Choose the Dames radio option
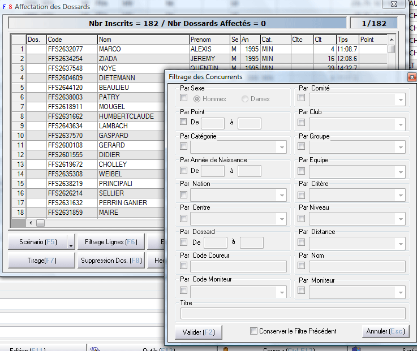This screenshot has width=417, height=351. pyautogui.click(x=244, y=99)
